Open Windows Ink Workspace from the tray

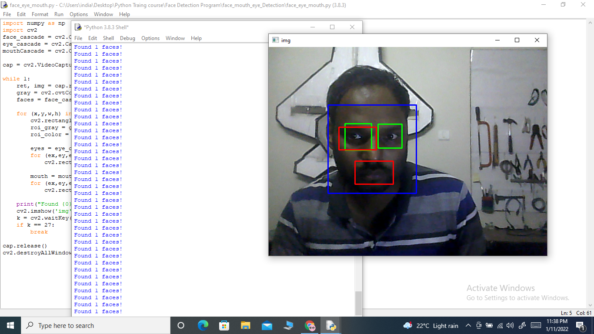pyautogui.click(x=522, y=325)
